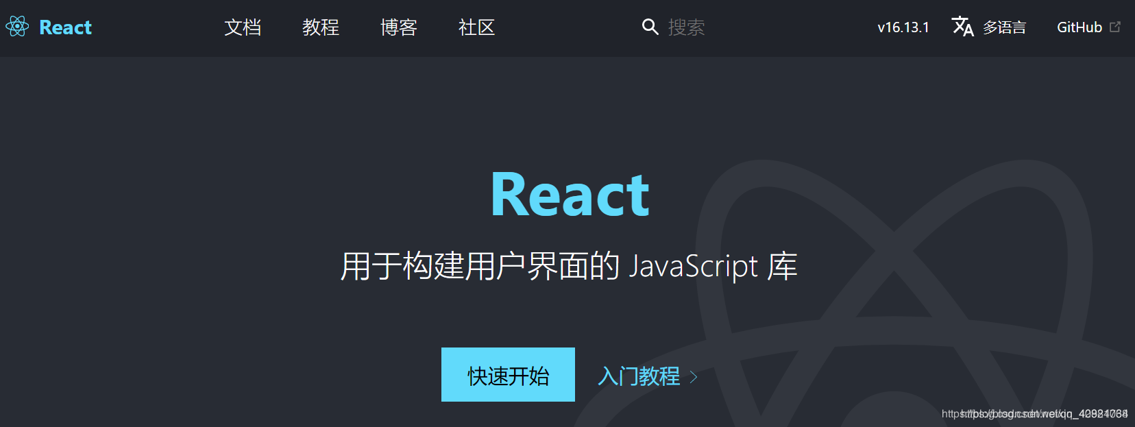The image size is (1135, 427).
Task: Click the React wordmark in the header
Action: (x=65, y=27)
